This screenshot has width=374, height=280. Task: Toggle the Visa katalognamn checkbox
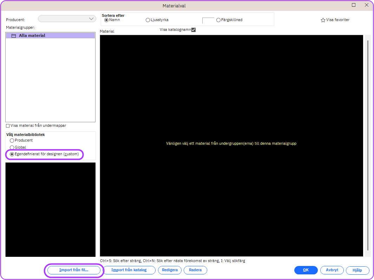193,30
